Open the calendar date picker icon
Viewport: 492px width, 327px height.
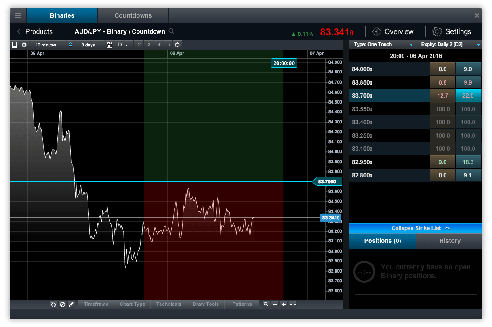pos(109,45)
